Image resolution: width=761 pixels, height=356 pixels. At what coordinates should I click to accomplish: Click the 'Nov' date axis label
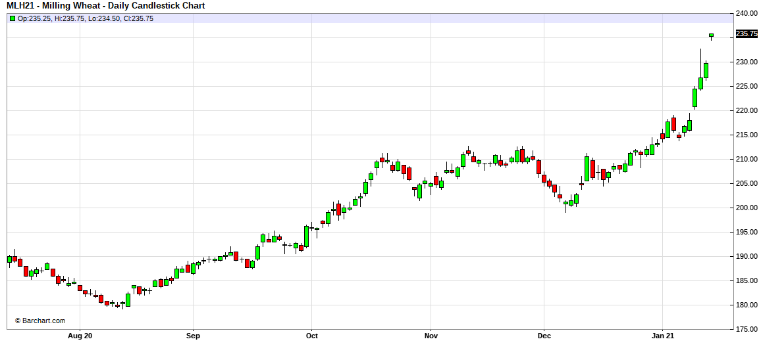pyautogui.click(x=431, y=336)
